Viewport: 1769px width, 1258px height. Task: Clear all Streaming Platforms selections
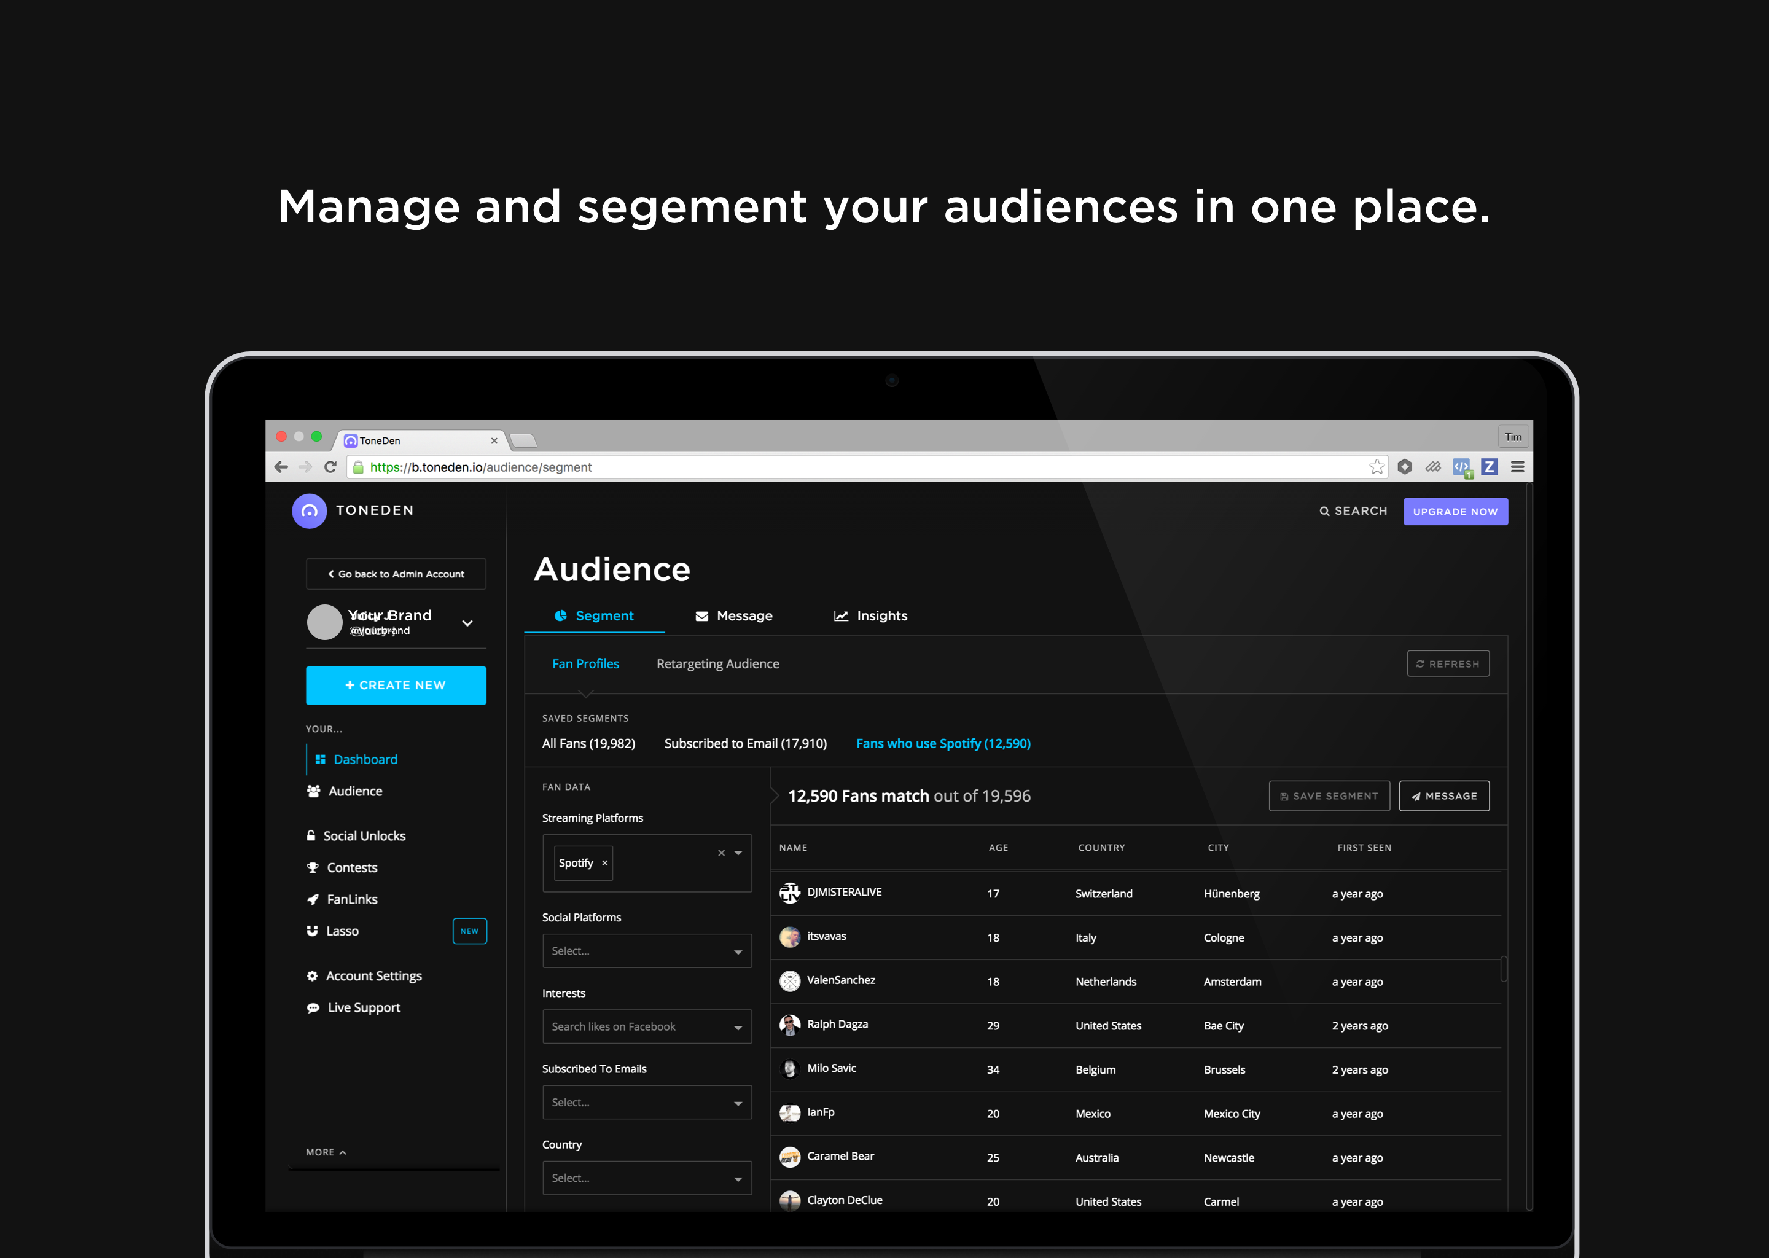pyautogui.click(x=721, y=853)
